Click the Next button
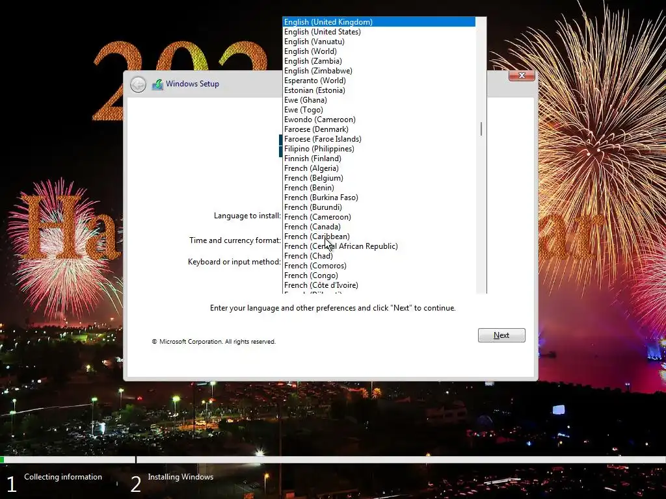The image size is (666, 499). [501, 335]
